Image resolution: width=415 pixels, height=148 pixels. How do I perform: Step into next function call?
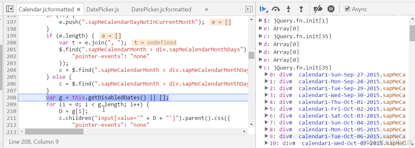pyautogui.click(x=288, y=9)
